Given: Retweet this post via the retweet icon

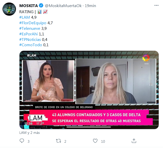Looking at the screenshot, I should point(58,141).
